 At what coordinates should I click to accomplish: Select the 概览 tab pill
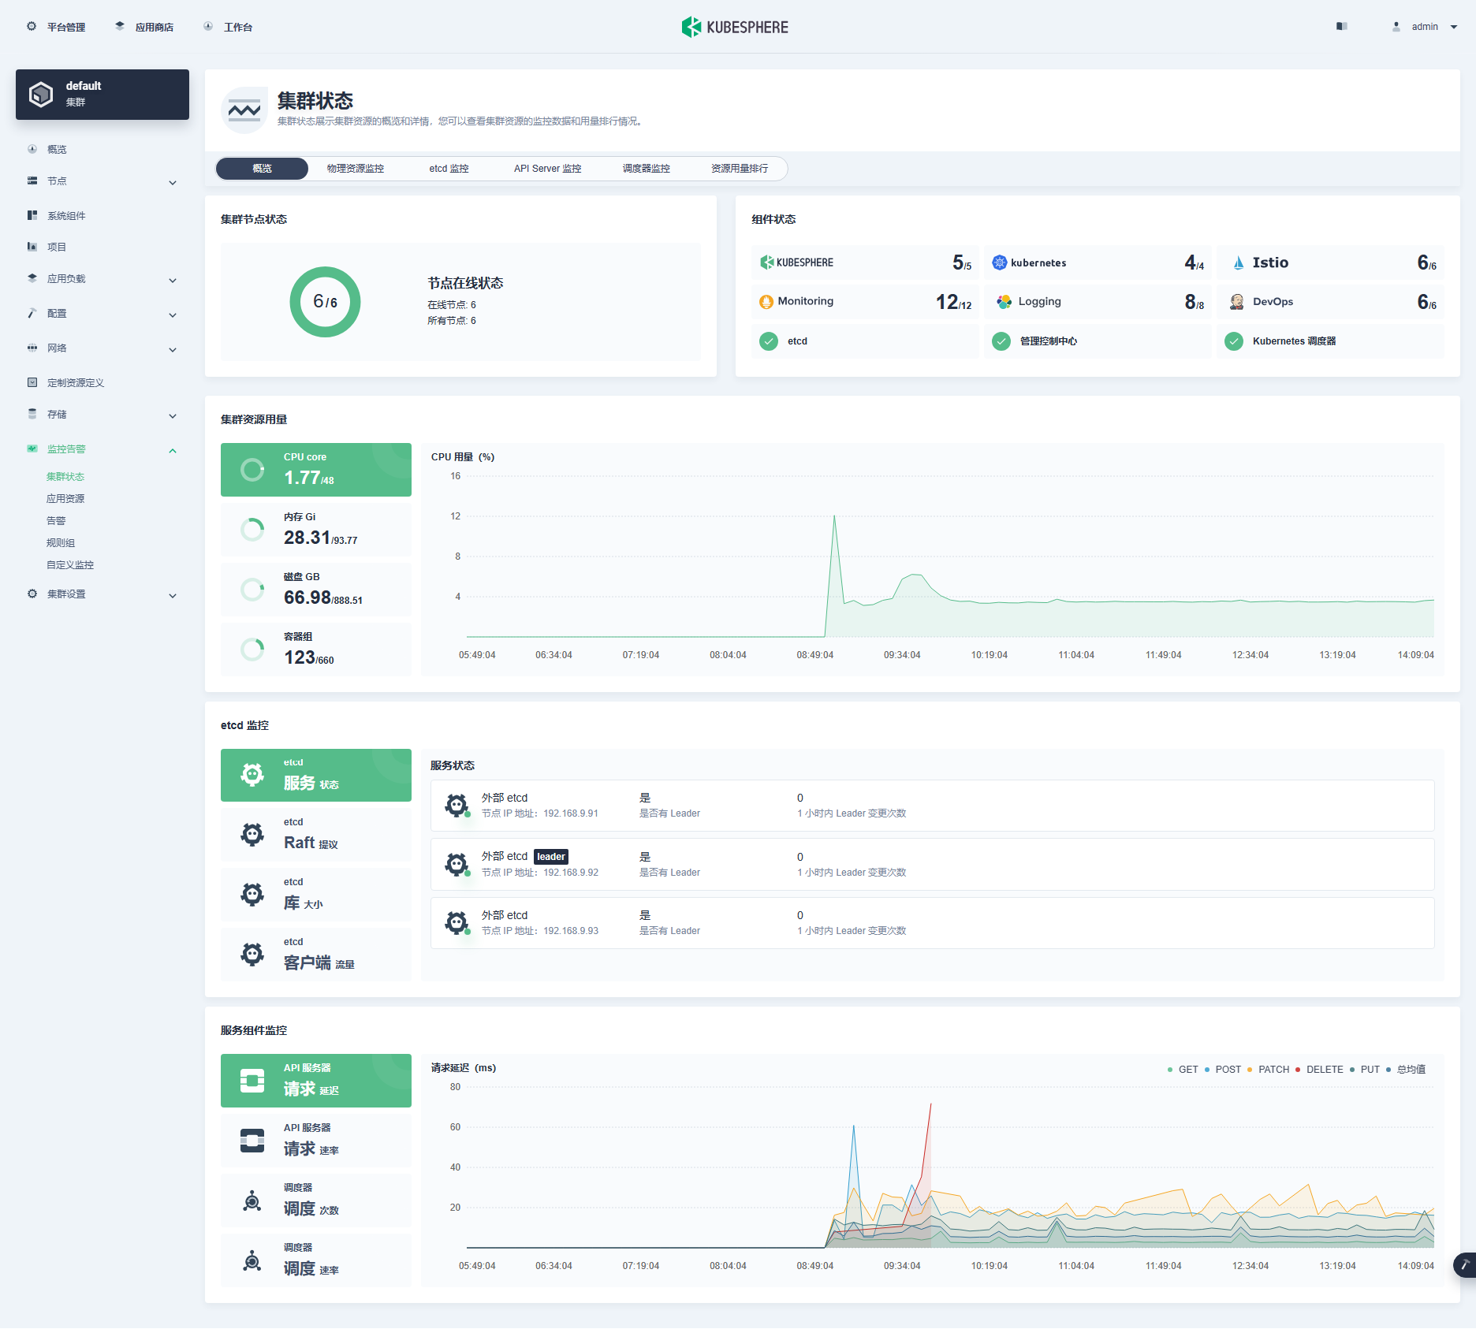tap(262, 169)
